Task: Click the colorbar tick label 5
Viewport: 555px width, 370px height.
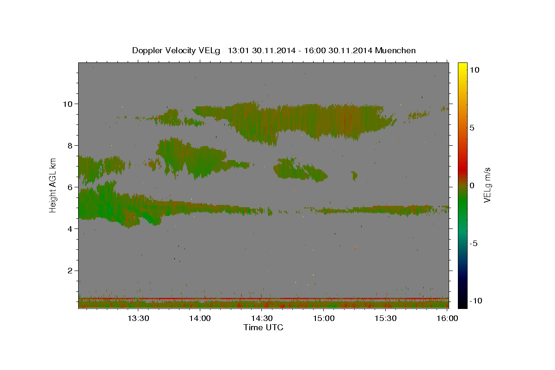Action: (x=473, y=128)
